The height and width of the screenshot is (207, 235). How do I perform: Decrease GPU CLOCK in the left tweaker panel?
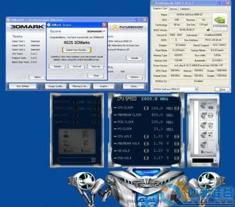(x=76, y=102)
